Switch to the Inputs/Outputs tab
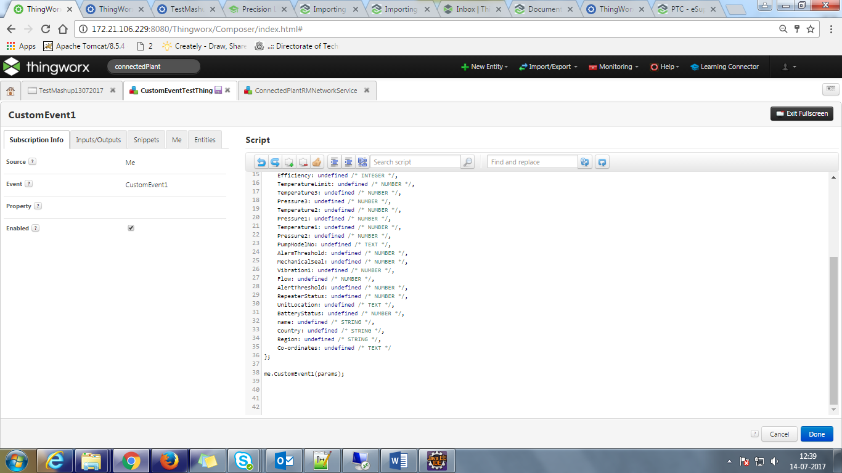842x473 pixels. (99, 140)
